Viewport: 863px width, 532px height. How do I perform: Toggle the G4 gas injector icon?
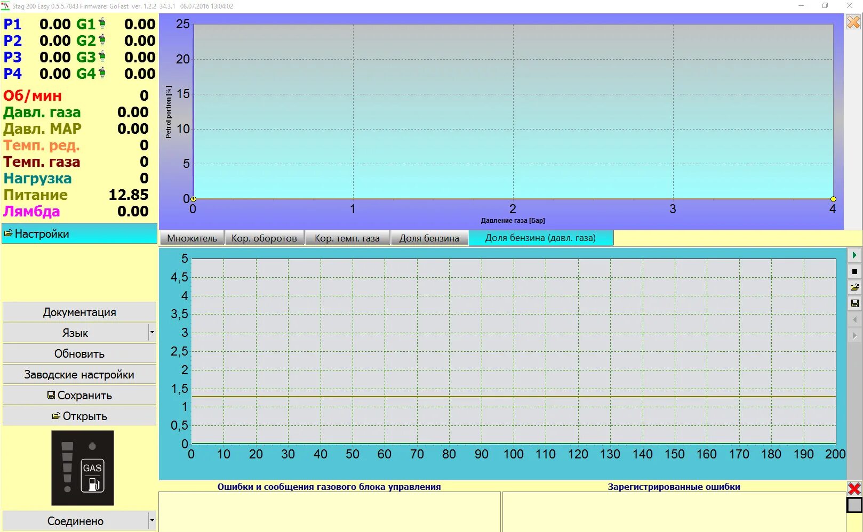(102, 73)
